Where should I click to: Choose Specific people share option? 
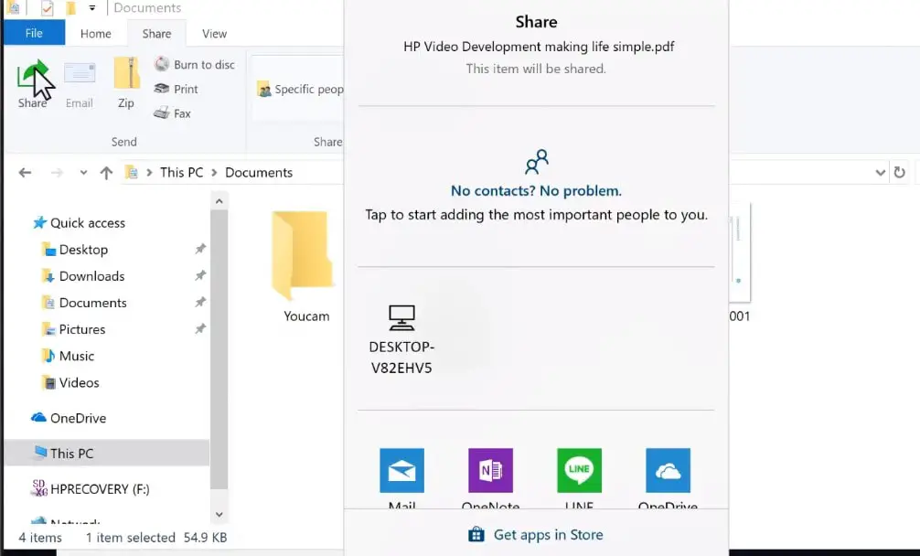300,89
